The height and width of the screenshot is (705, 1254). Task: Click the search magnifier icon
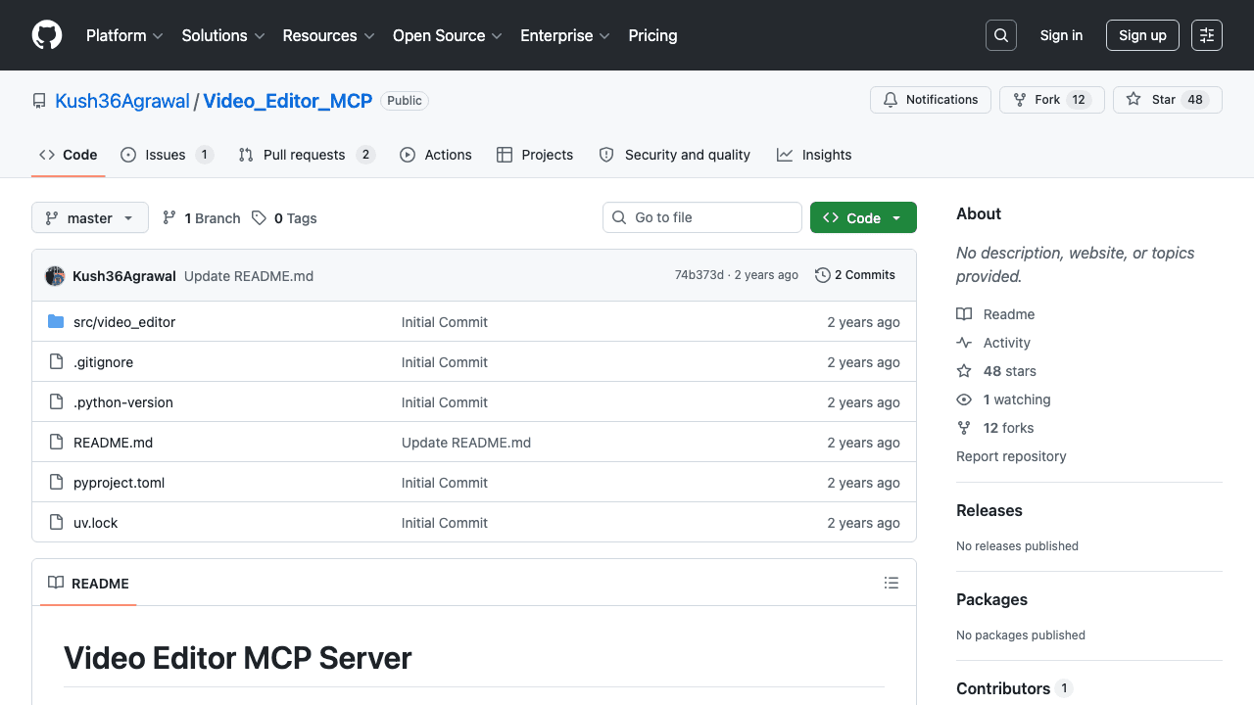1001,35
